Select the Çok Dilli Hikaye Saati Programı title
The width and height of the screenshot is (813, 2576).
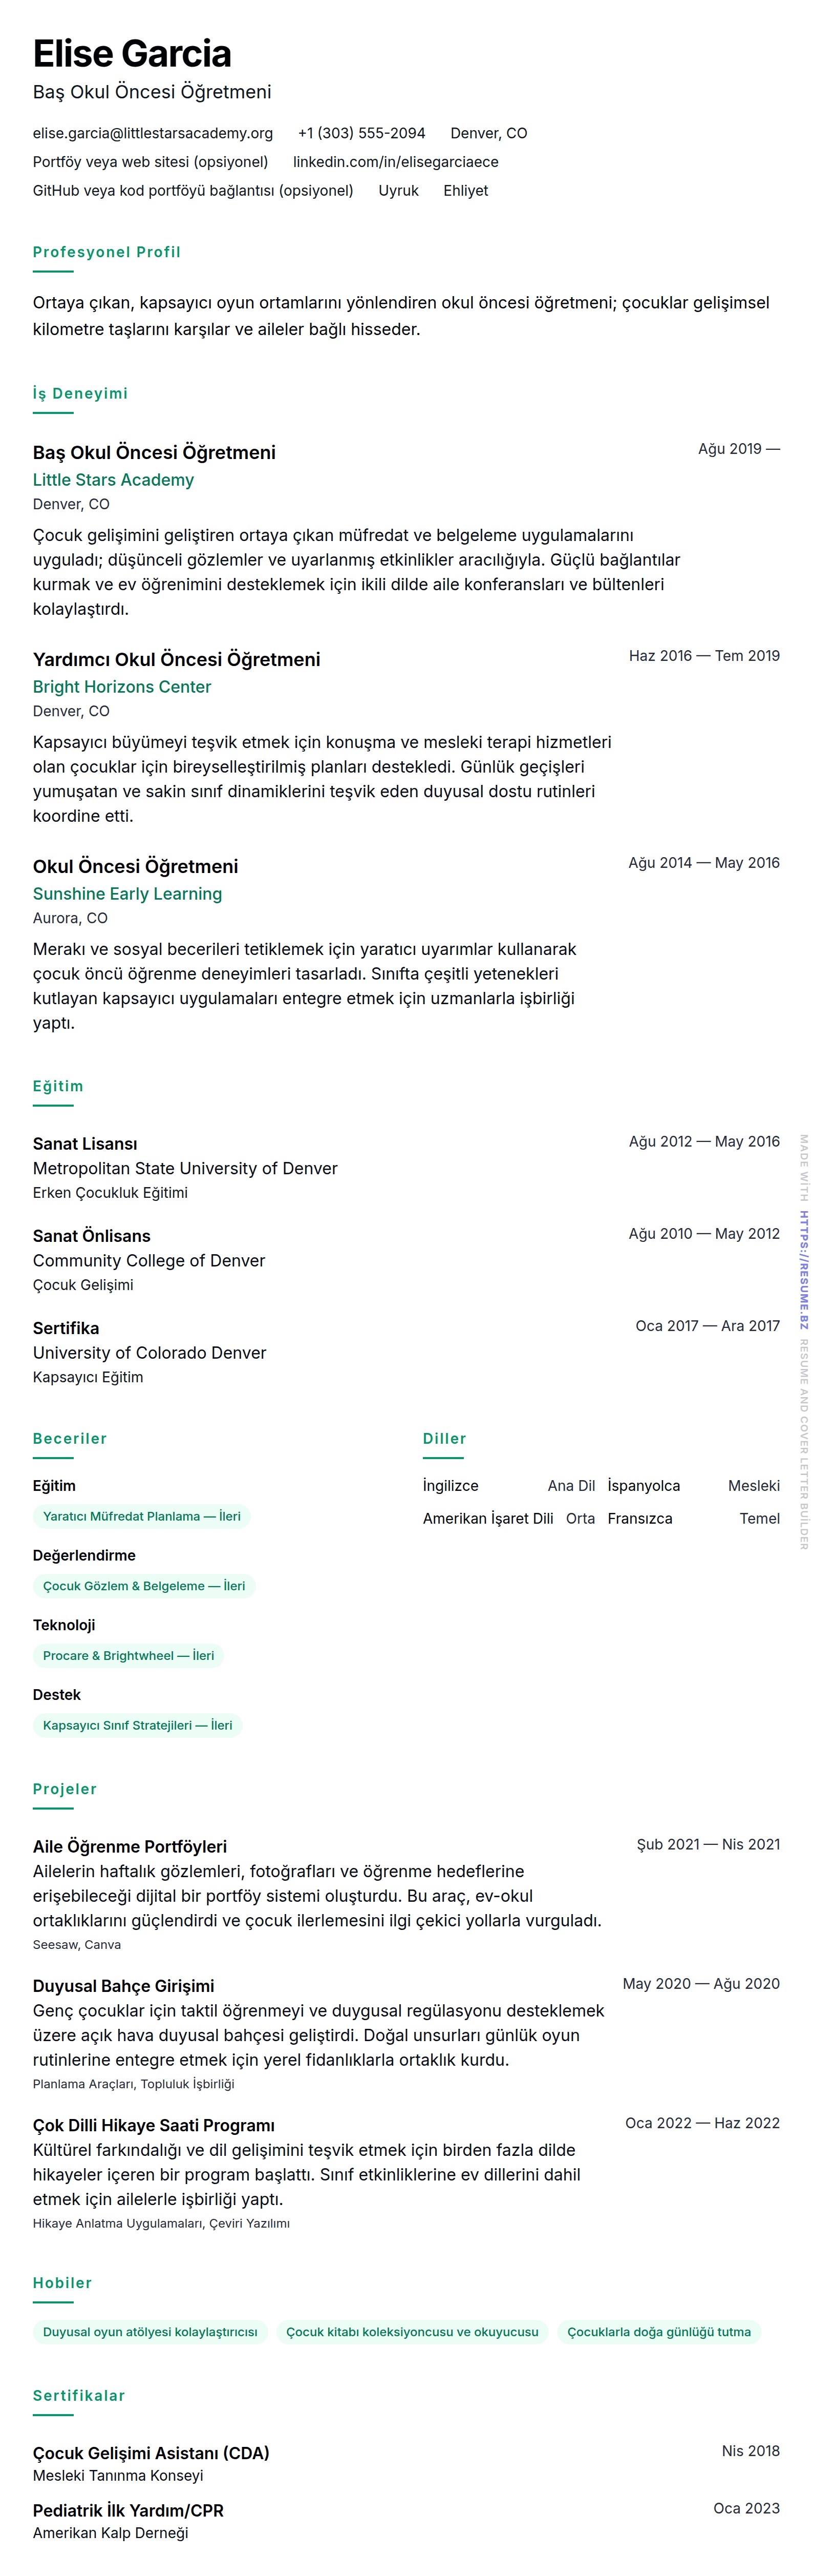point(154,2125)
